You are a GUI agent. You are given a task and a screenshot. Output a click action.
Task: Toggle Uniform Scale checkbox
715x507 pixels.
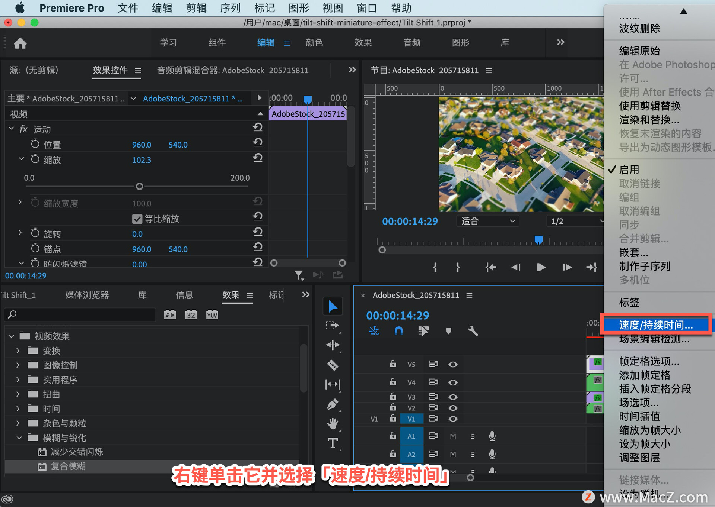tap(137, 219)
